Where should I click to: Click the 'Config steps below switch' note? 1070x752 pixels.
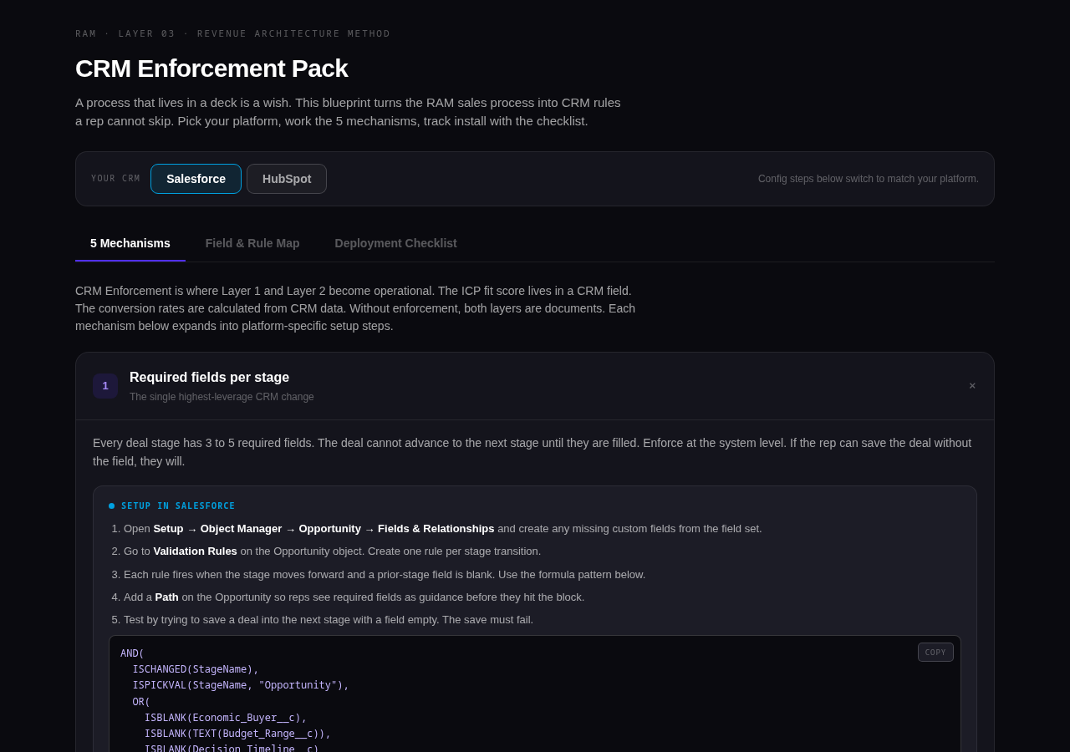coord(869,179)
